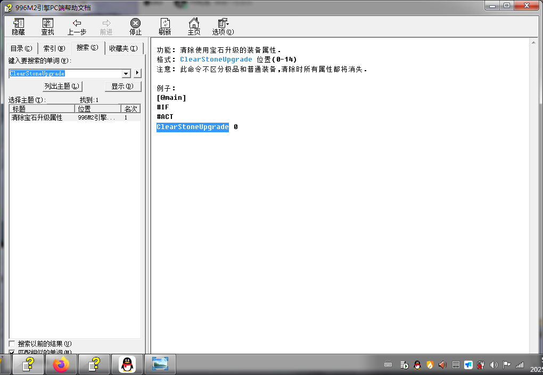Screen dimensions: 543x375
Task: Expand the search keyword combo box dropdown
Action: (126, 73)
